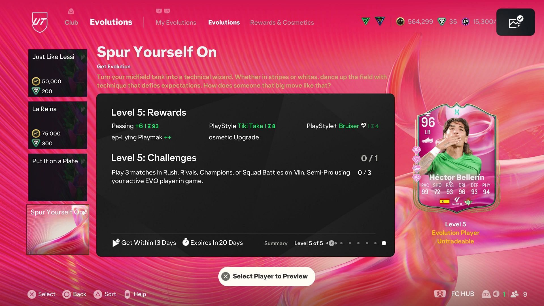Expand the Just Like Lessi evolution arrow
The height and width of the screenshot is (306, 544).
coord(83,57)
